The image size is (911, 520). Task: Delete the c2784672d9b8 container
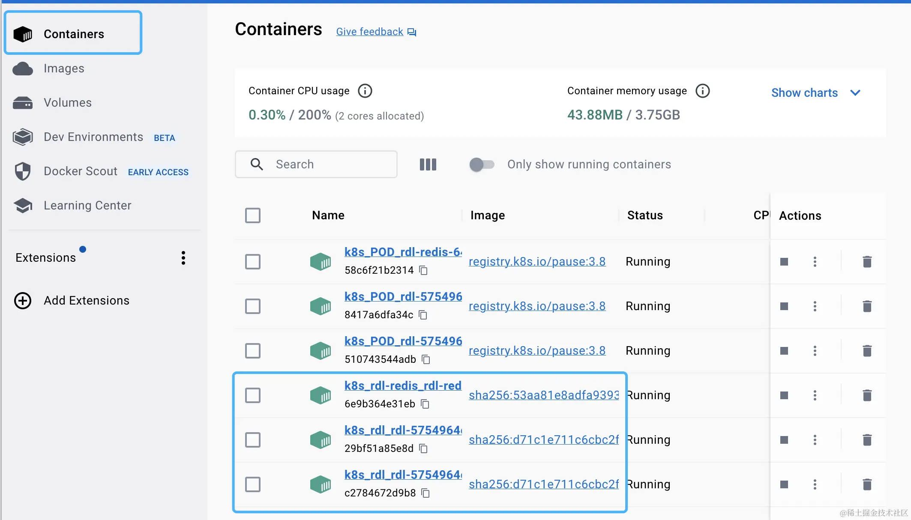tap(867, 484)
